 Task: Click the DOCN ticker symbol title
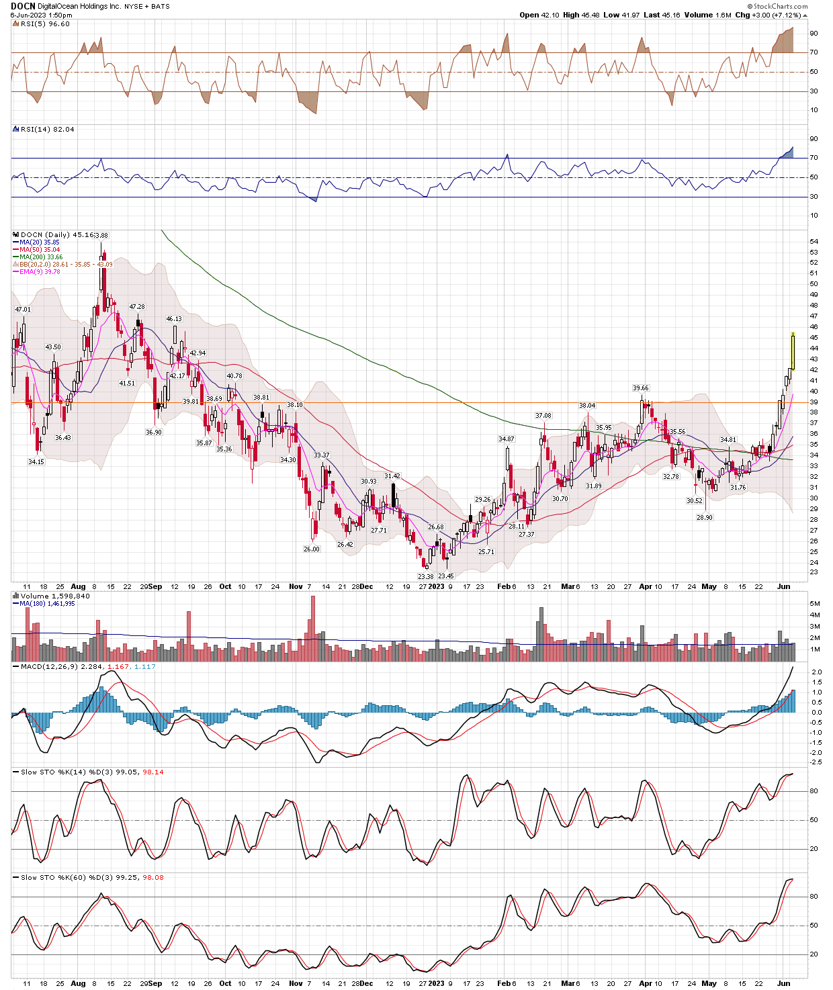[x=23, y=6]
